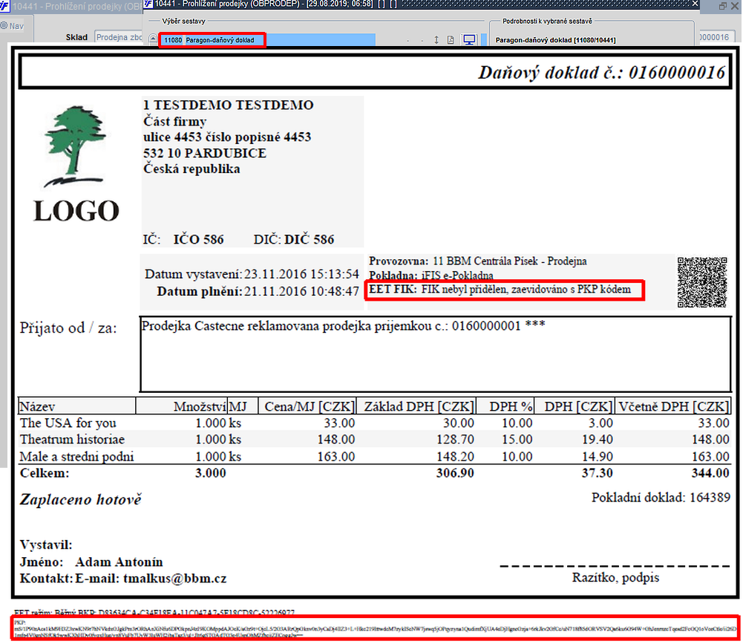This screenshot has height=644, width=743.
Task: Click the e-mail tmalkus@bbm.cz
Action: (175, 579)
